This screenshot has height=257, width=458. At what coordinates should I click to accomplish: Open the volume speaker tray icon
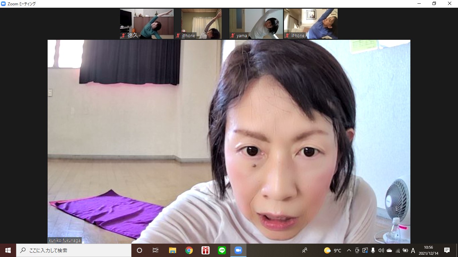[x=381, y=250]
